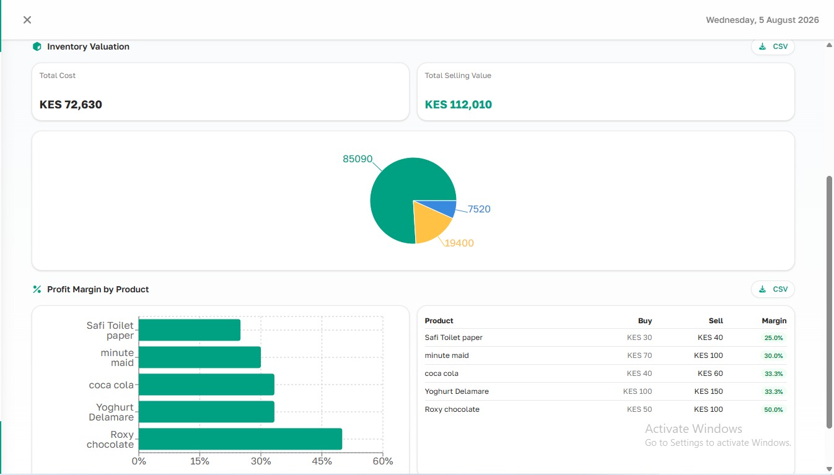Select the yellow pie slice 19400
Viewport: 834px width, 475px height.
pyautogui.click(x=431, y=224)
